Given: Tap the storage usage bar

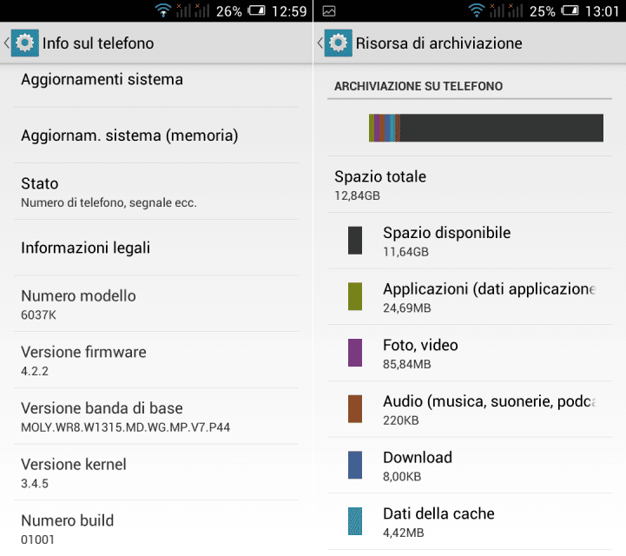Looking at the screenshot, I should pos(486,128).
